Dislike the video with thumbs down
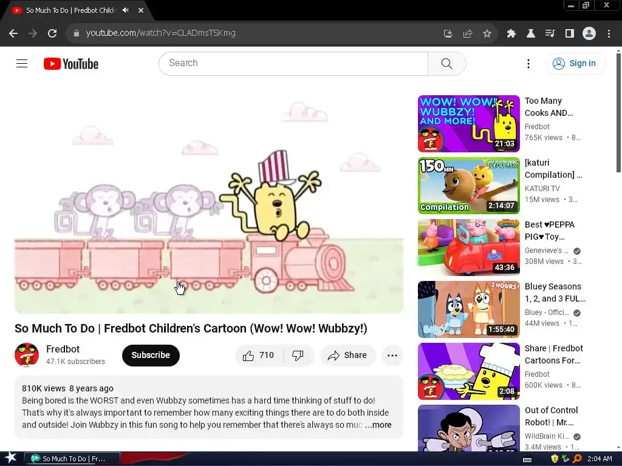 (x=298, y=355)
